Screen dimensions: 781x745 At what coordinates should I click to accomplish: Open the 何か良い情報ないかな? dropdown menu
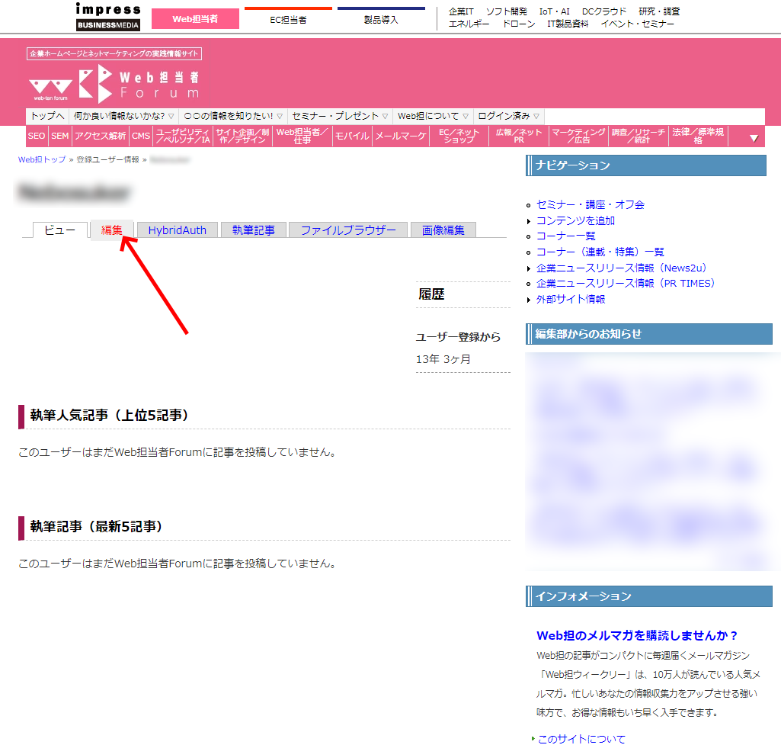click(x=123, y=116)
